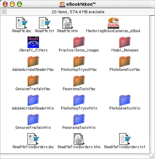This screenshot has height=159, width=155.
Task: Click the MasteringNikonCameras_eBook name label
Action: tap(113, 31)
